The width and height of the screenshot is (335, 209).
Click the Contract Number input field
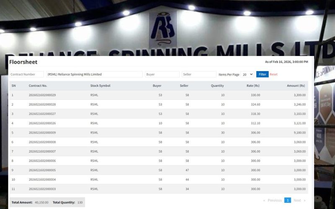click(x=26, y=74)
